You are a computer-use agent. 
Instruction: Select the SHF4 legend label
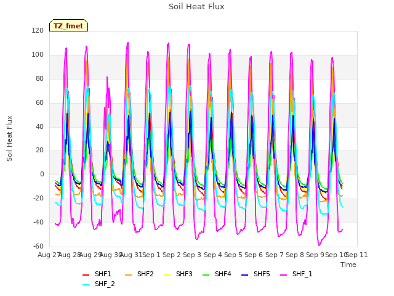click(x=223, y=274)
